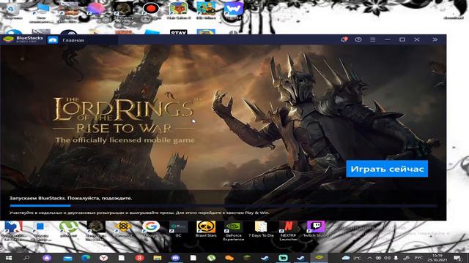Open the volume speaker tray icon

[x=387, y=258]
